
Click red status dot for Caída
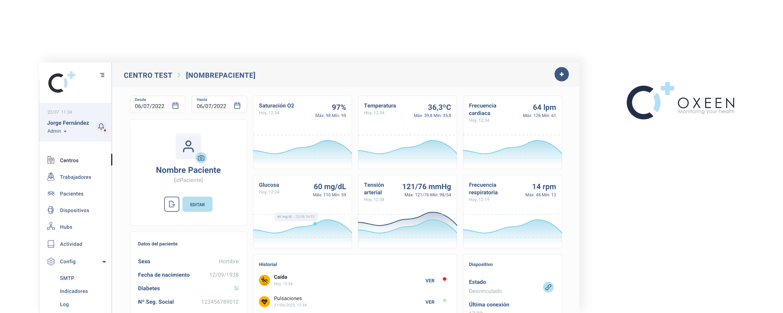coord(445,279)
